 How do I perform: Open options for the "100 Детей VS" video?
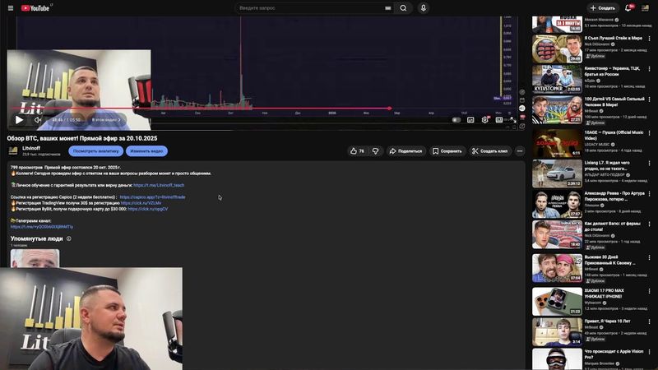point(651,99)
